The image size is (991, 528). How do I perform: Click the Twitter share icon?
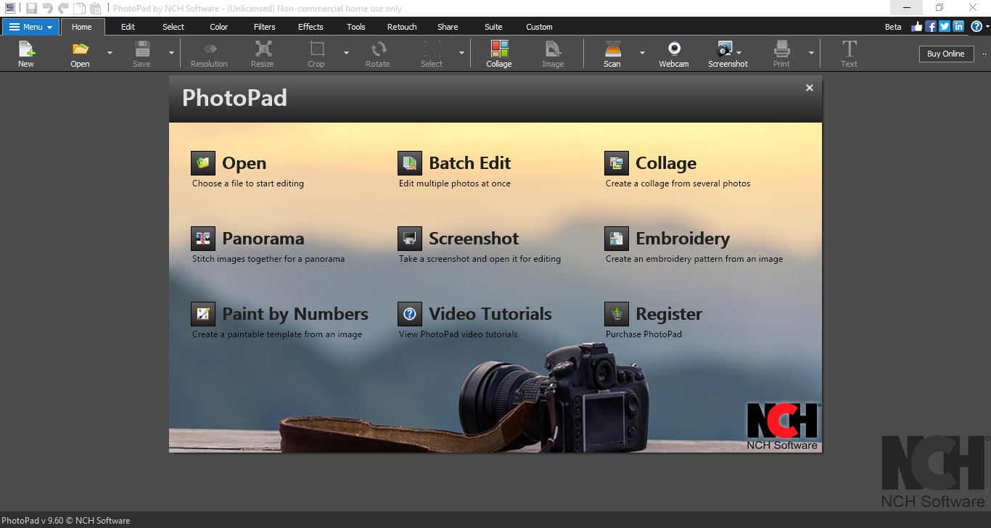tap(945, 27)
